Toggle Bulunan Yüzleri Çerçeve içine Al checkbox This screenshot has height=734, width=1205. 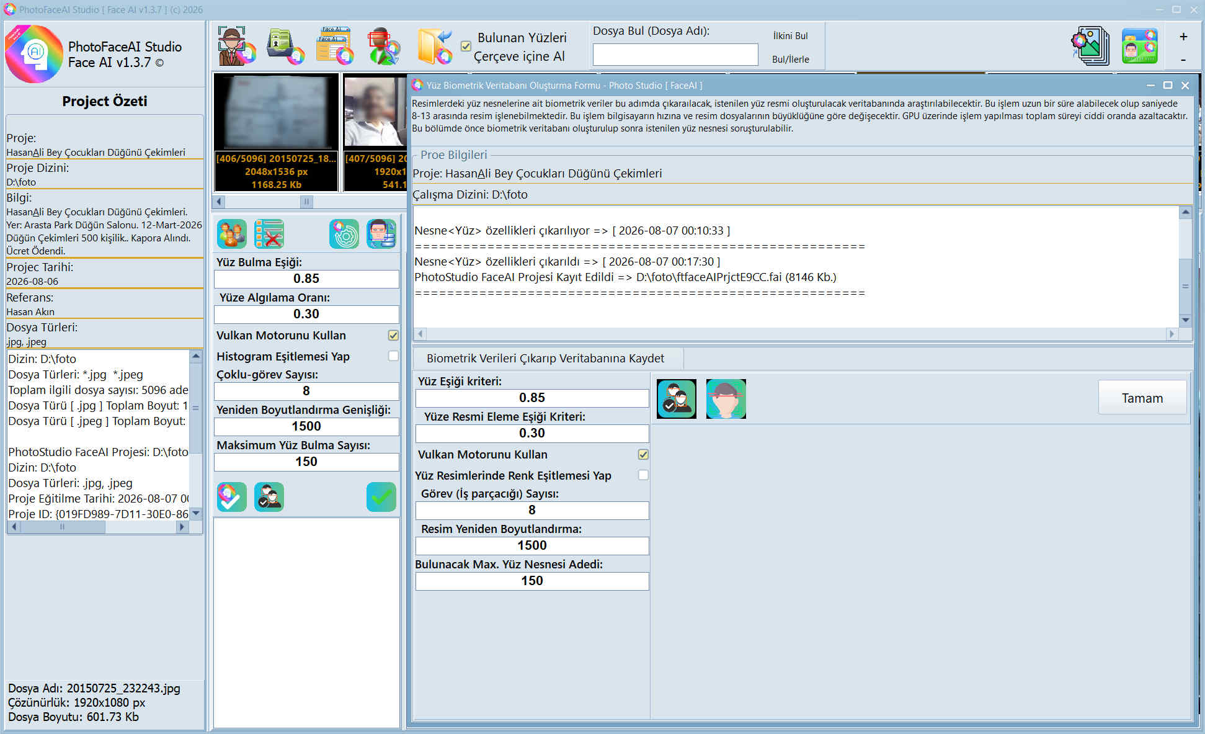466,47
